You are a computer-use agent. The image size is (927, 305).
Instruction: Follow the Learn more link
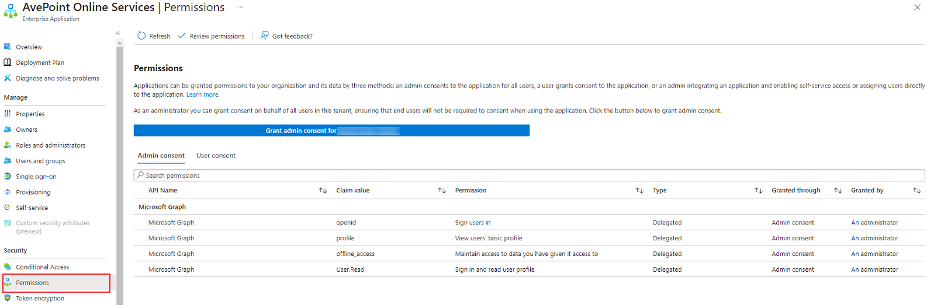click(203, 94)
